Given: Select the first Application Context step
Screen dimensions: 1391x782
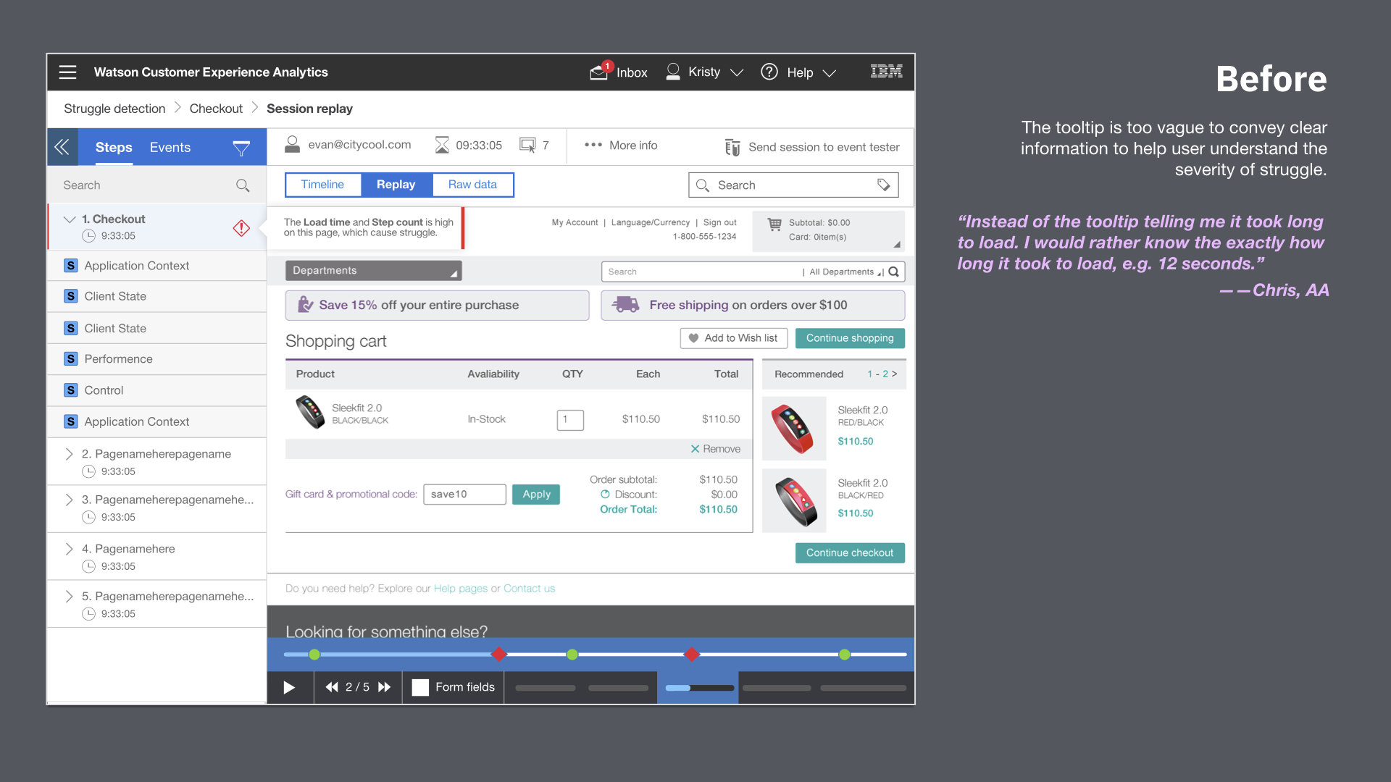Looking at the screenshot, I should 157,266.
